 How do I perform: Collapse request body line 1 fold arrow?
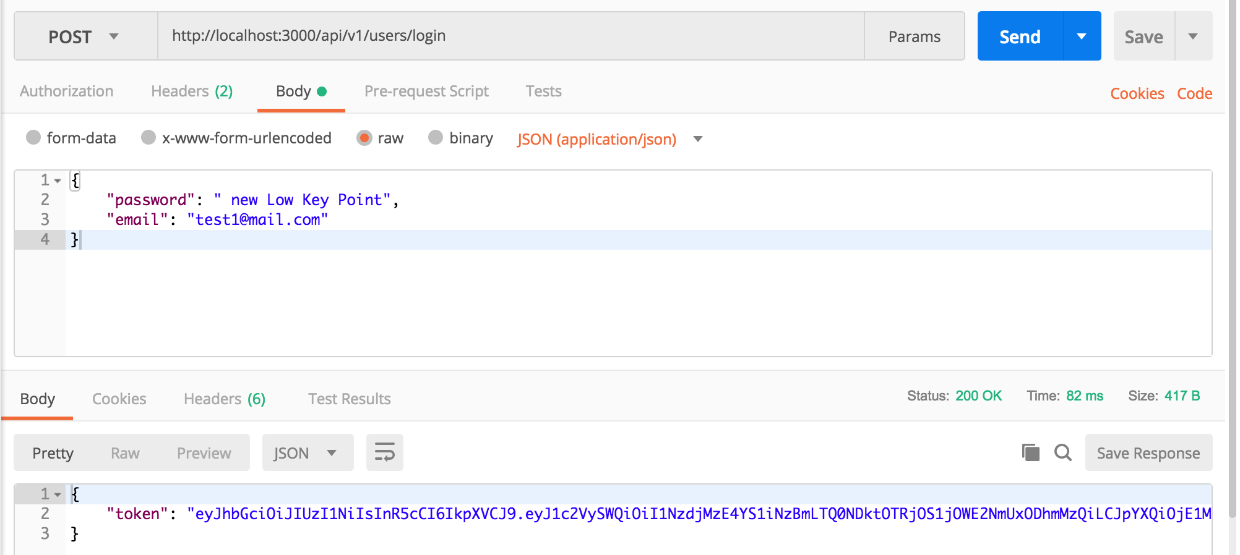[58, 181]
